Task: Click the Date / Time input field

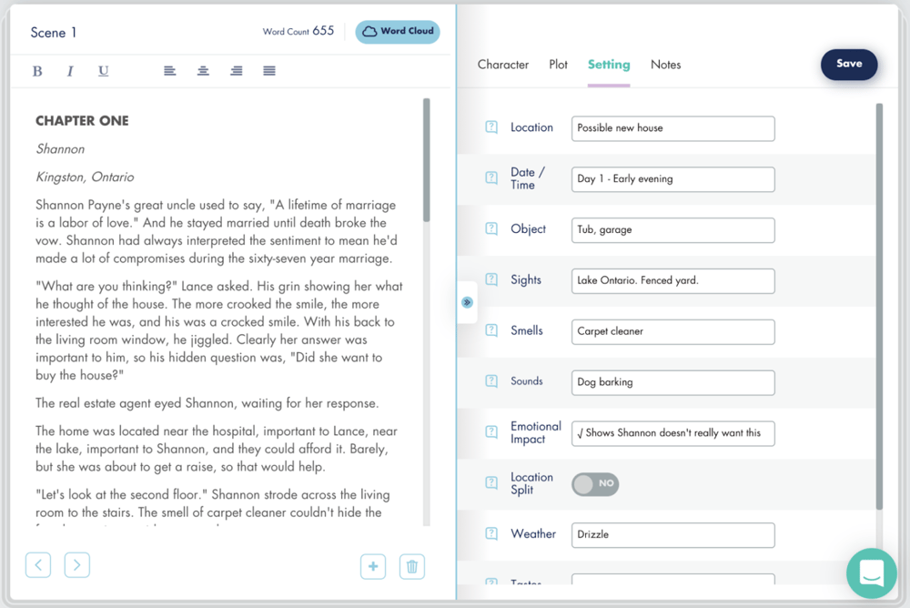Action: point(672,179)
